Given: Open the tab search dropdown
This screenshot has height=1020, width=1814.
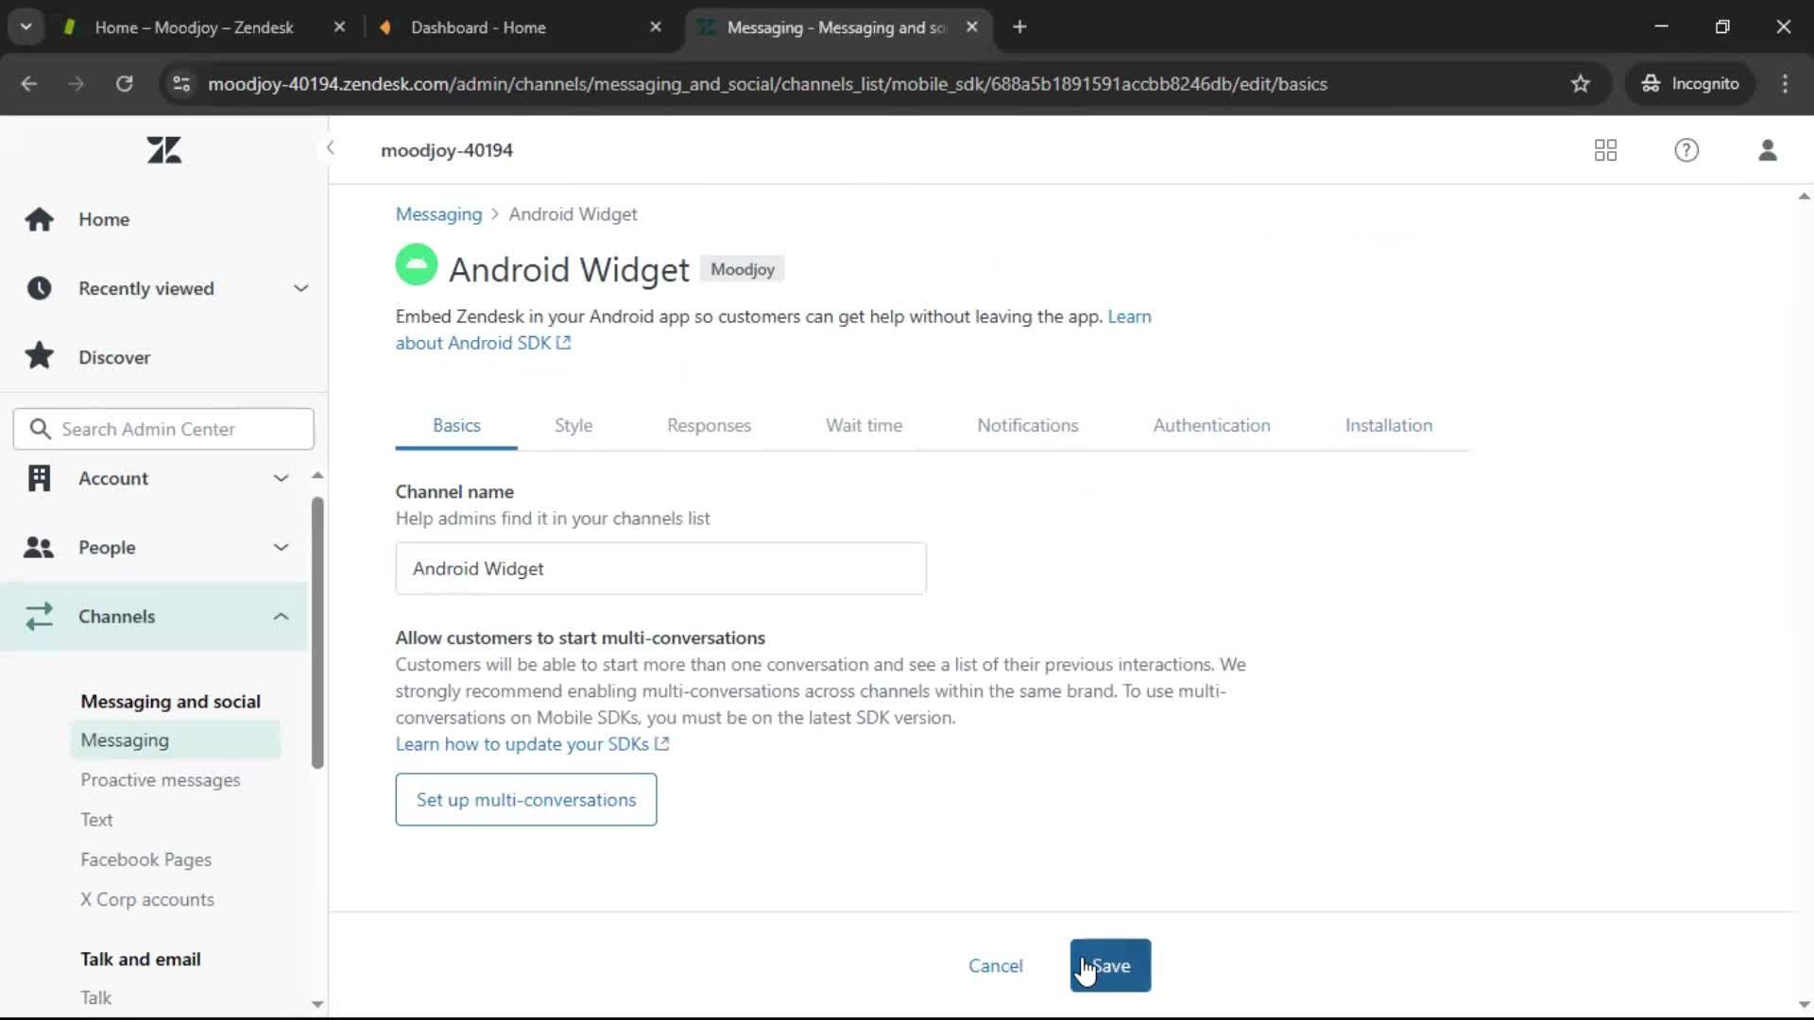Looking at the screenshot, I should 26,27.
